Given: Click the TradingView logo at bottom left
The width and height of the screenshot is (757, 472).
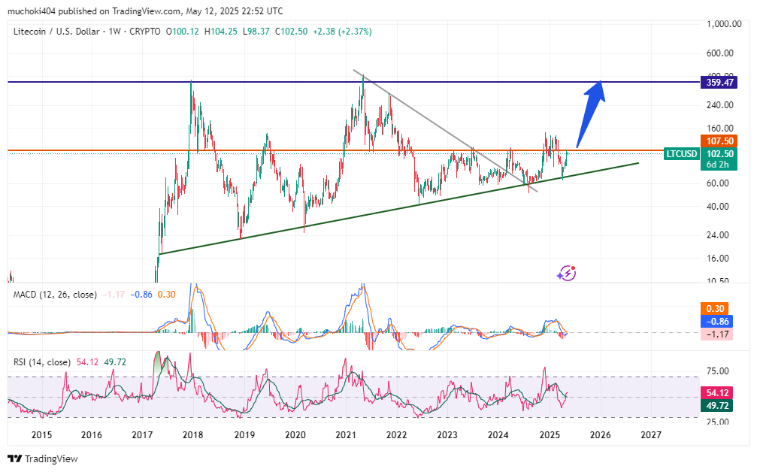Looking at the screenshot, I should pyautogui.click(x=43, y=458).
